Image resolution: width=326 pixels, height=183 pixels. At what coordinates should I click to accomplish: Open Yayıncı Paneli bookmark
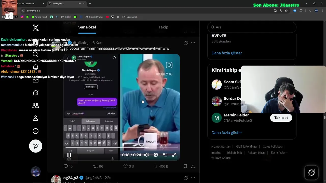coord(39,17)
